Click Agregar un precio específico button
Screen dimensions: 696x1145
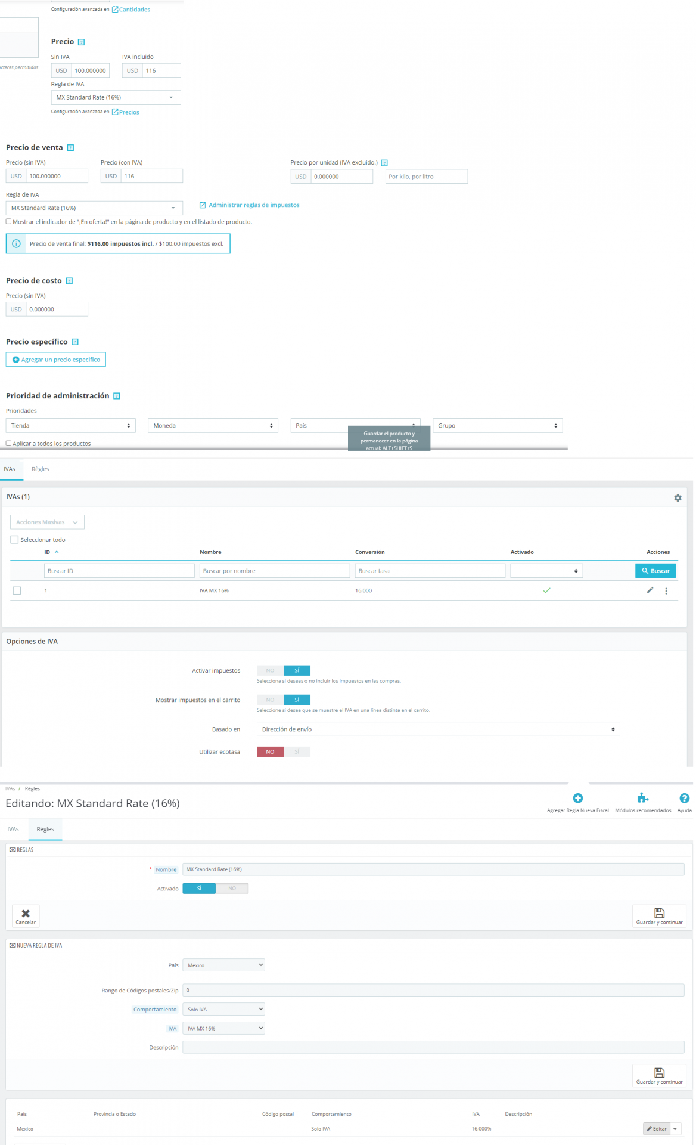click(56, 360)
